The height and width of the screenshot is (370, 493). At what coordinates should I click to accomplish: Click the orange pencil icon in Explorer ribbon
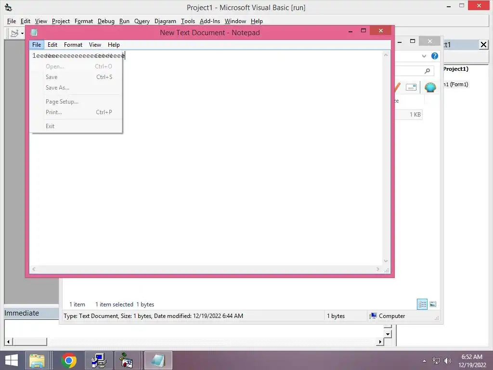click(x=397, y=87)
